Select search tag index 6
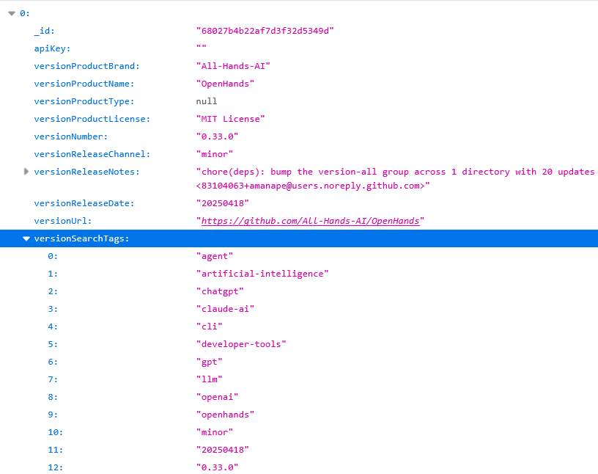This screenshot has width=598, height=474. point(53,362)
